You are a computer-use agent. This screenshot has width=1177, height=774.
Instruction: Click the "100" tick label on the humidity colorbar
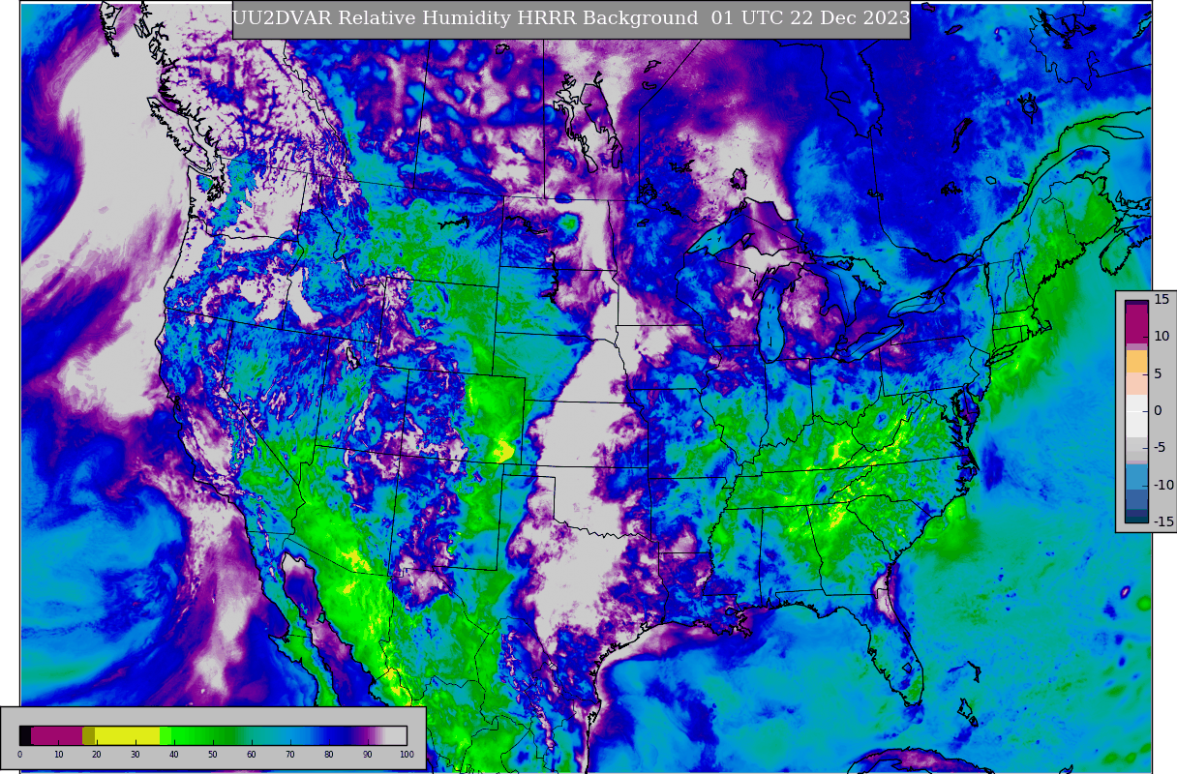click(407, 755)
